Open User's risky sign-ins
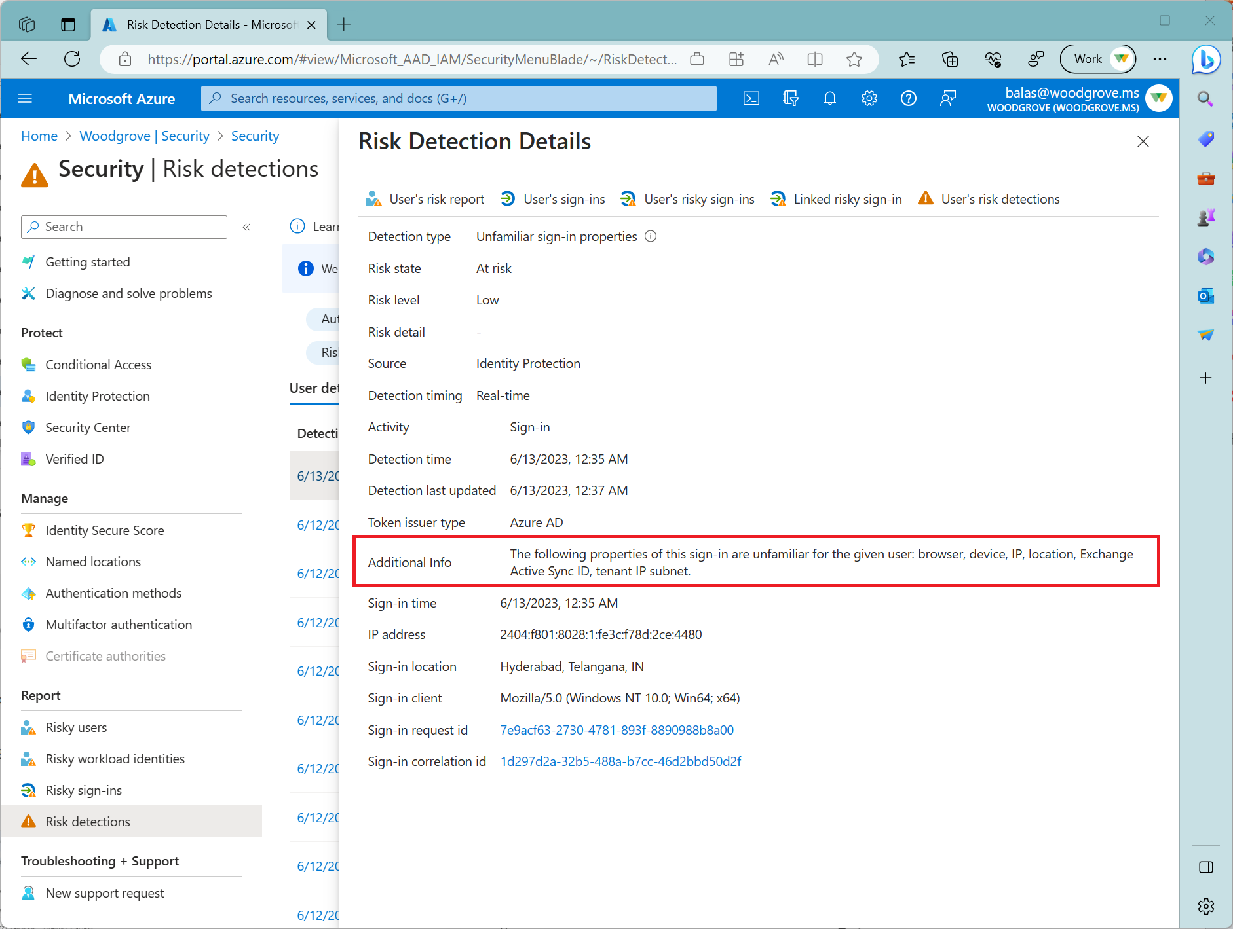Image resolution: width=1233 pixels, height=929 pixels. pyautogui.click(x=687, y=199)
